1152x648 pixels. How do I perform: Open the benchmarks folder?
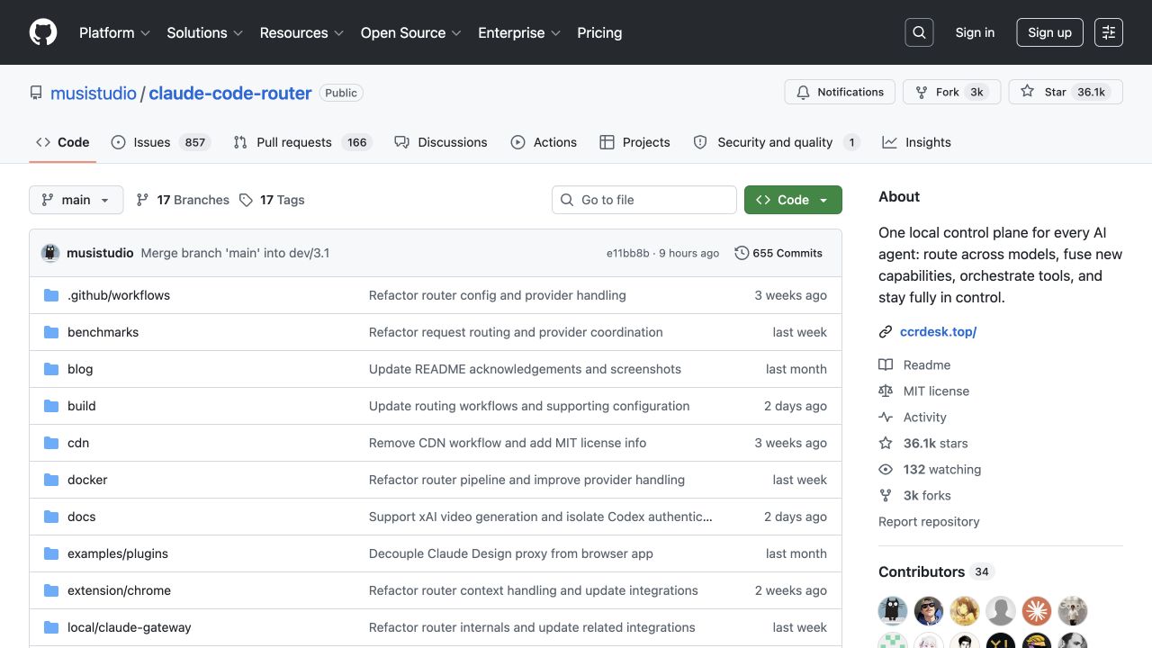coord(103,332)
